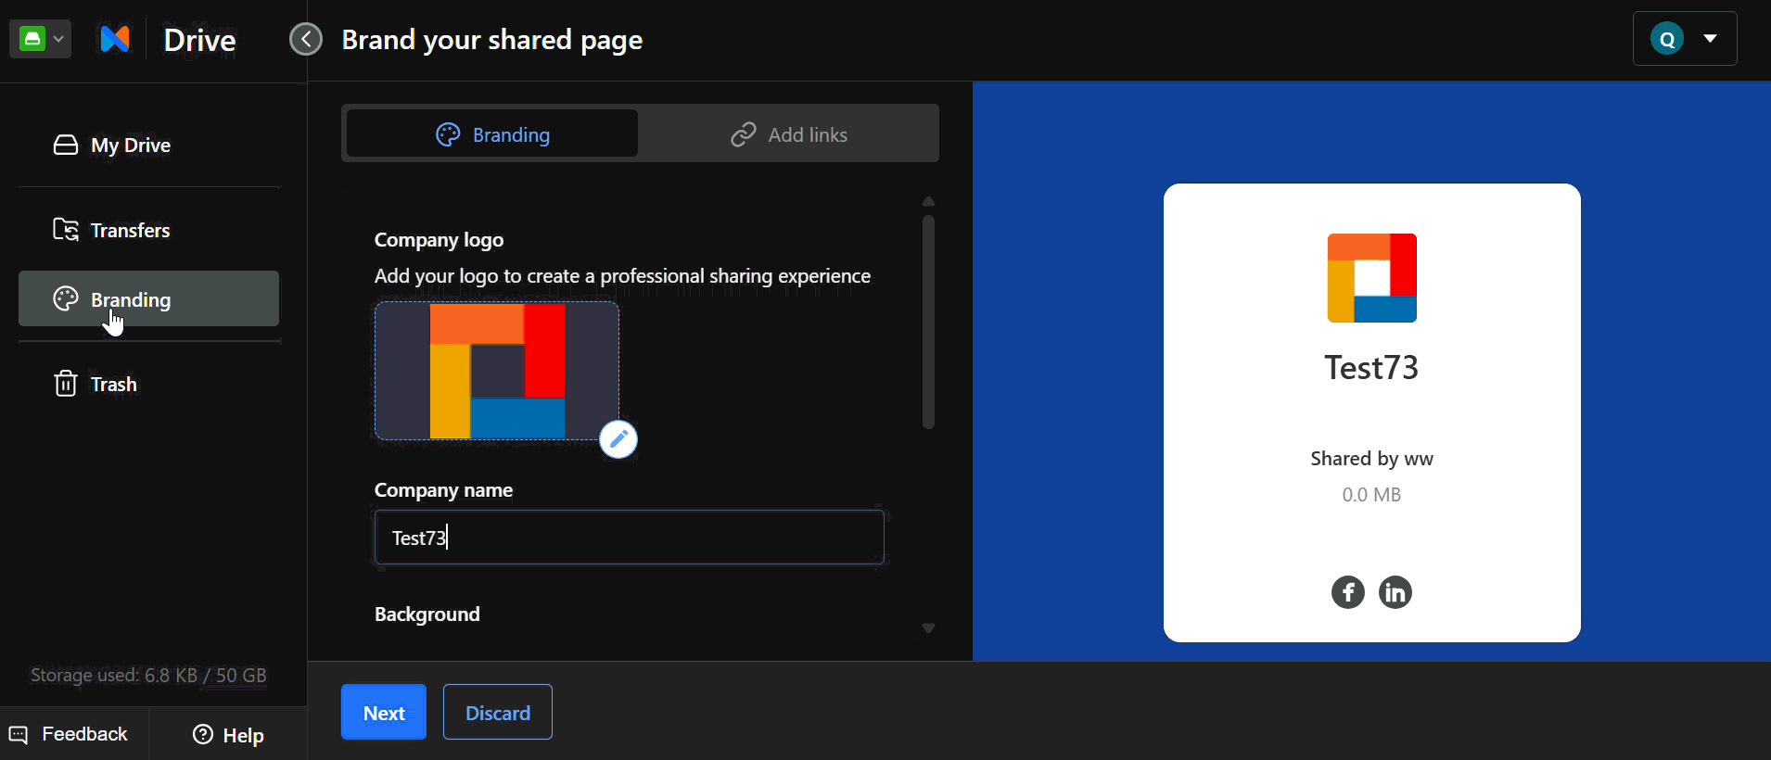Select the Branding tab at top
The image size is (1771, 760).
(x=492, y=134)
